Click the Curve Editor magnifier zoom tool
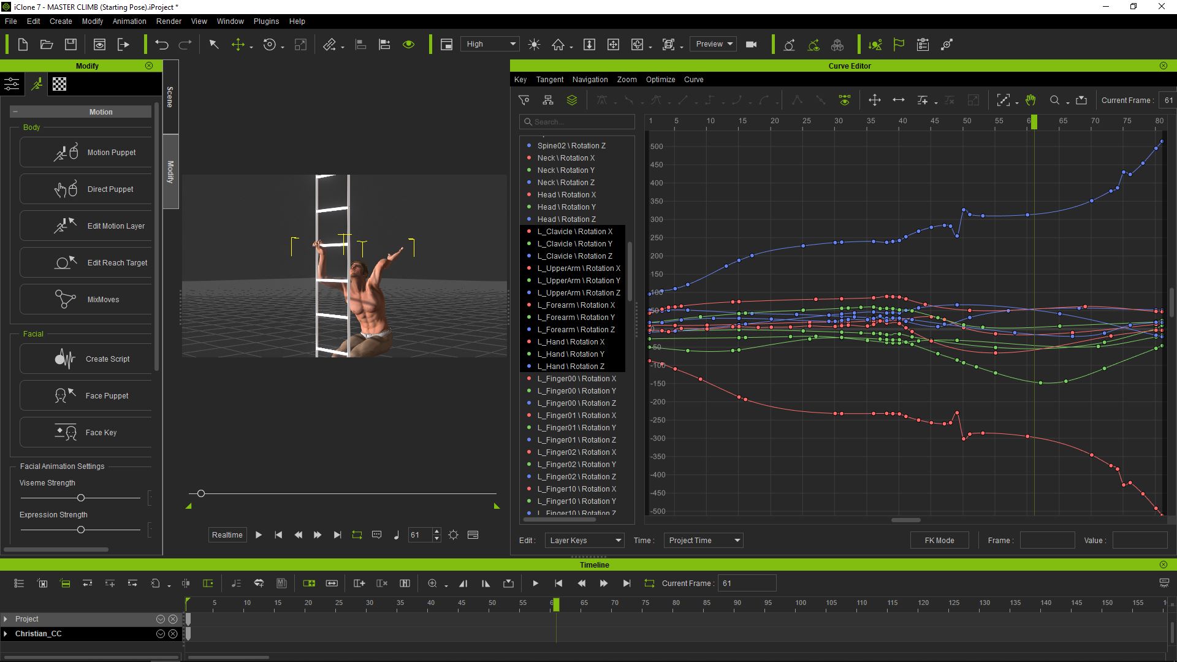Viewport: 1177px width, 662px height. click(x=1055, y=100)
